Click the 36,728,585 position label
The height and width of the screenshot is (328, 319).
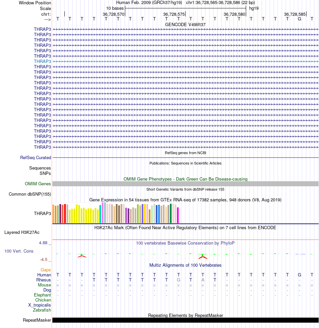pos(295,14)
